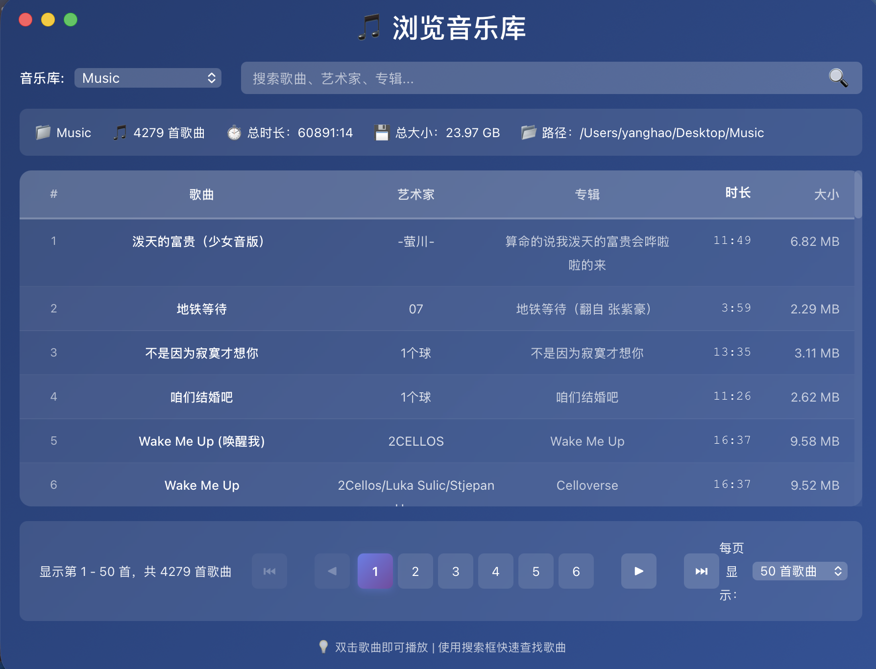Click the stepper arrows on the Music dropdown

tap(211, 77)
